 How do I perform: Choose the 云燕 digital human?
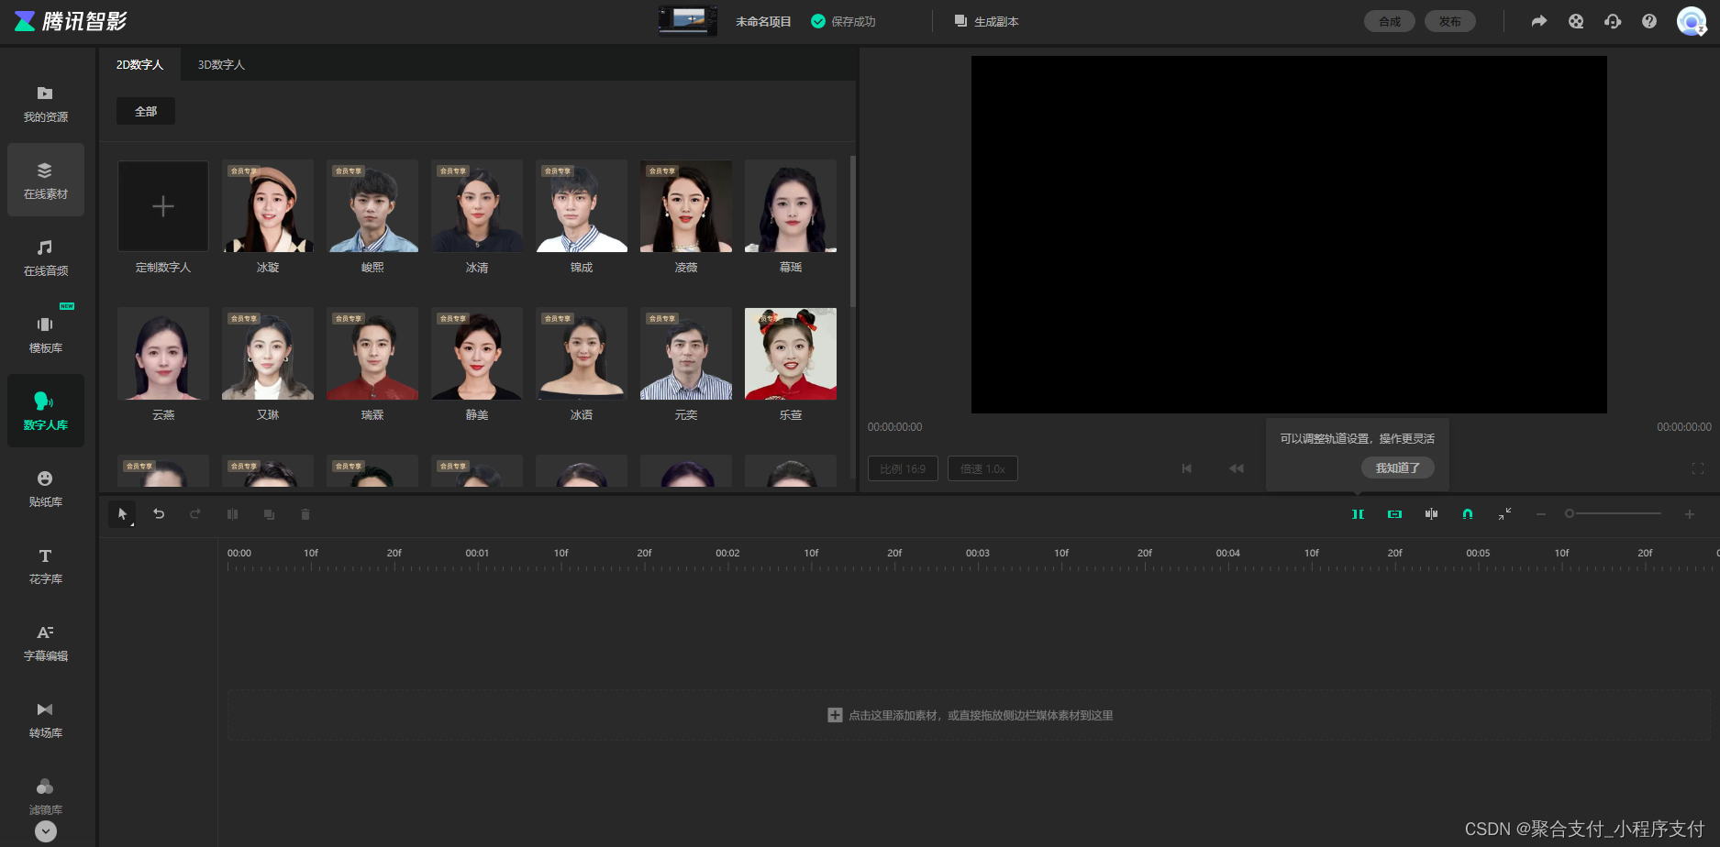point(163,354)
